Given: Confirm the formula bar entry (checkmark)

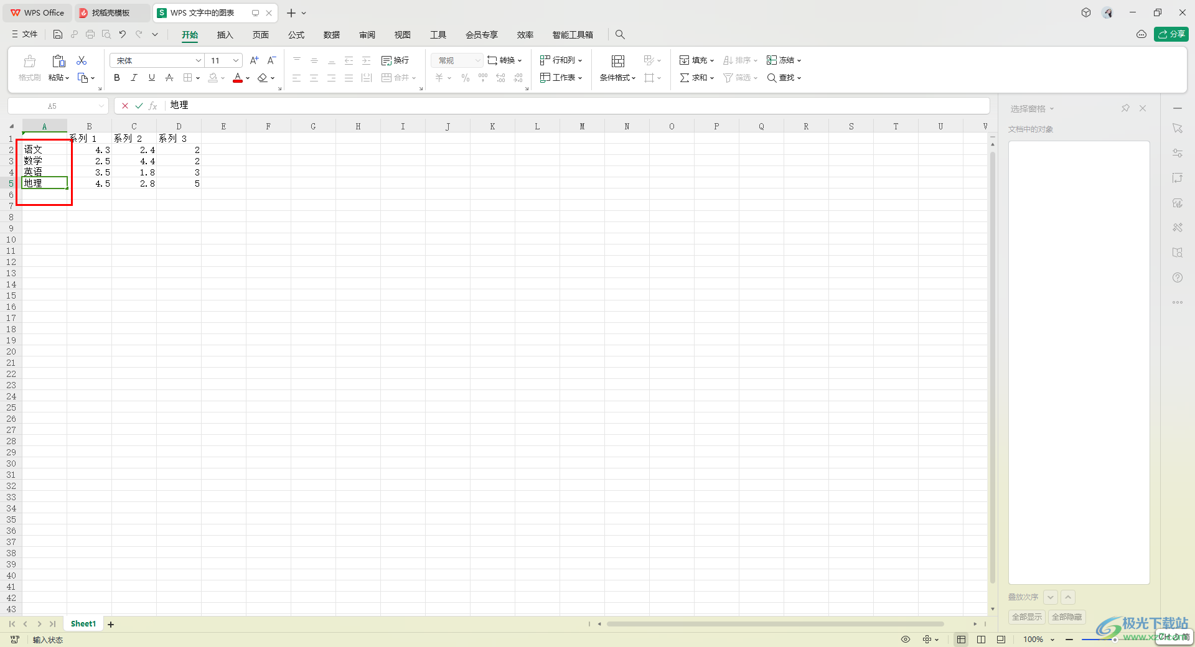Looking at the screenshot, I should (139, 106).
